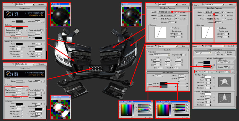The image size is (239, 121).
Task: Toggle Affect shadows in upper VRayMtl panel
Action: (22, 54)
